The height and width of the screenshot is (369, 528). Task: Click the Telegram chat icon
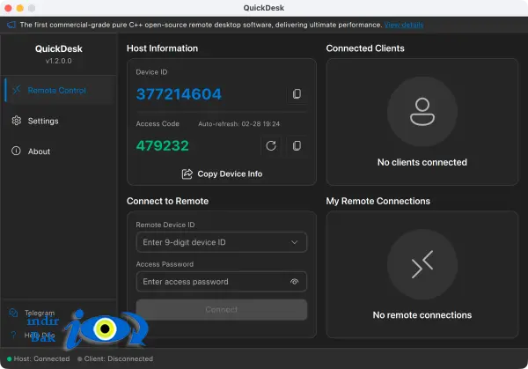click(13, 313)
